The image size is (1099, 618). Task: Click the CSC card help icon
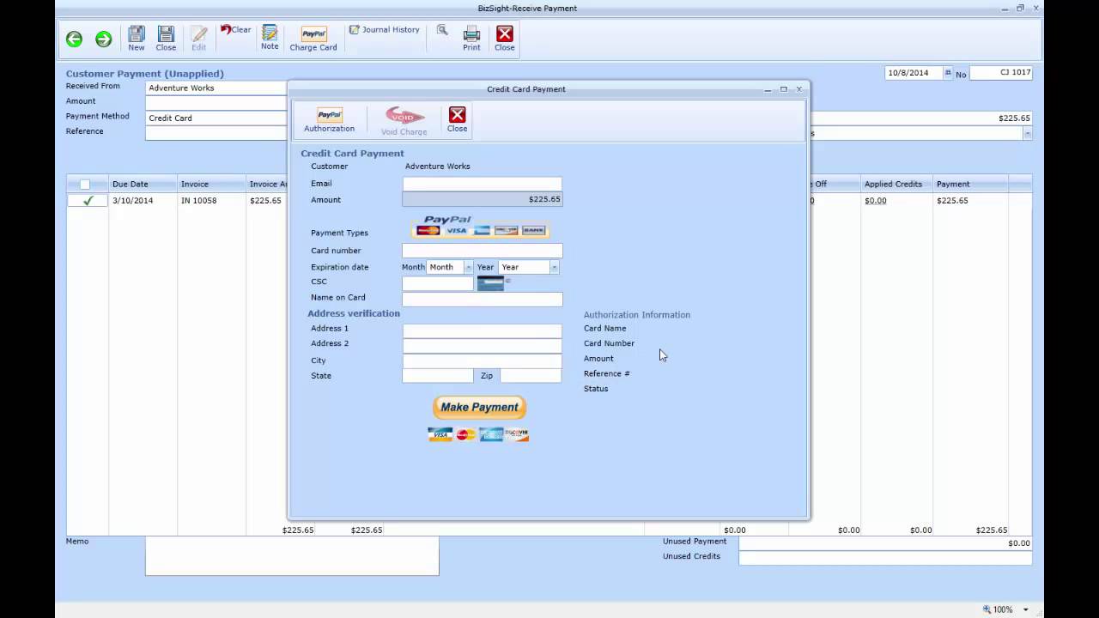tap(491, 283)
